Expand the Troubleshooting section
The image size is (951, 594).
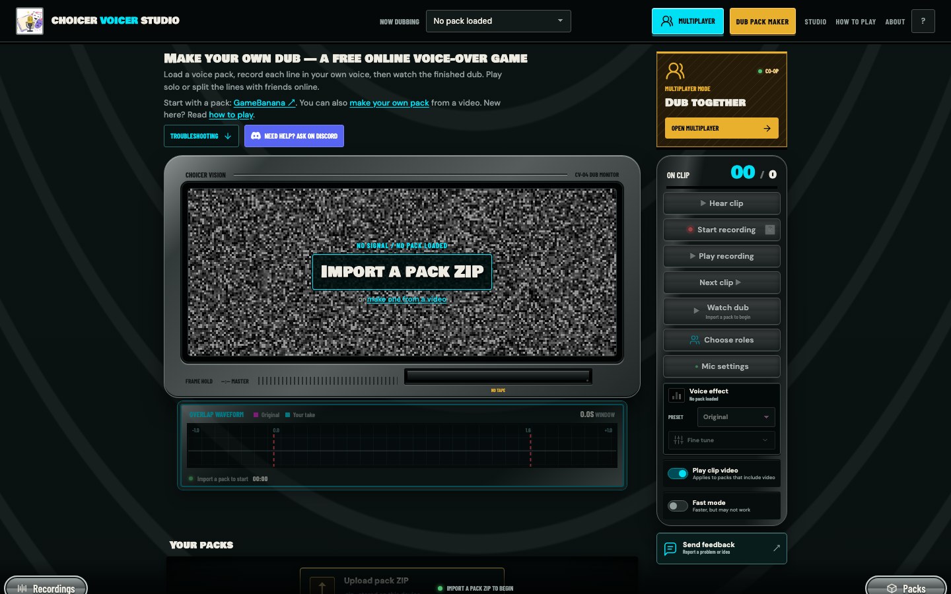pyautogui.click(x=201, y=136)
